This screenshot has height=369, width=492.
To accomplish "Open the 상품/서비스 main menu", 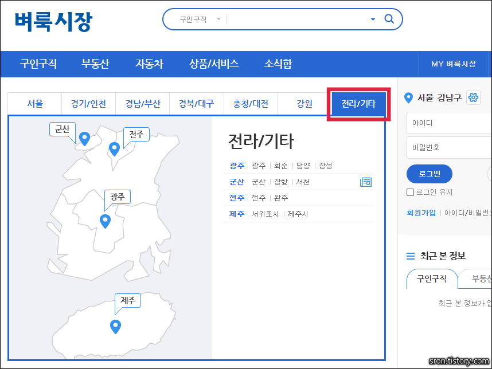I will click(x=214, y=64).
